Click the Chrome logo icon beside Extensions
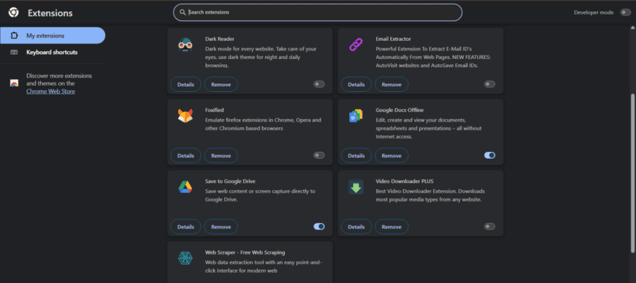The image size is (636, 283). (x=14, y=13)
